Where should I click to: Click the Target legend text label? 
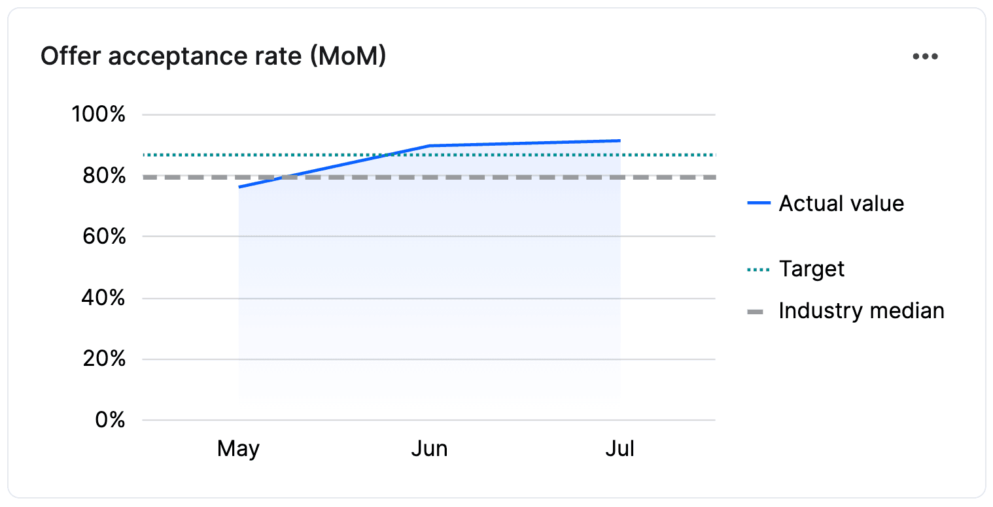pyautogui.click(x=811, y=269)
